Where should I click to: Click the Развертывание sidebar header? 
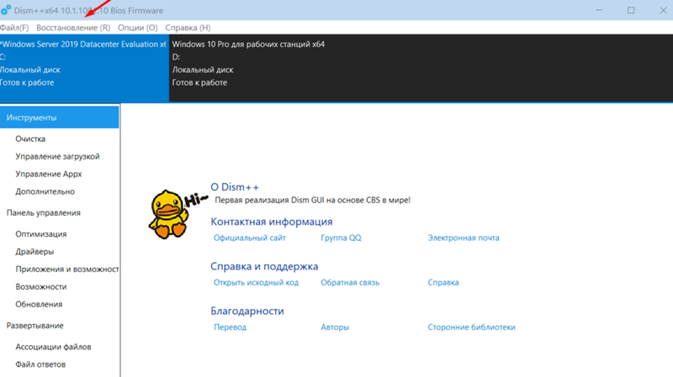[34, 326]
